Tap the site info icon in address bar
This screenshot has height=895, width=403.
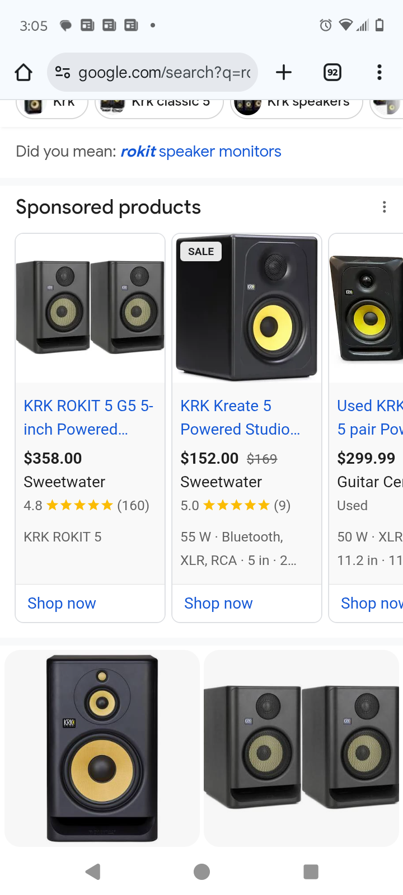62,72
